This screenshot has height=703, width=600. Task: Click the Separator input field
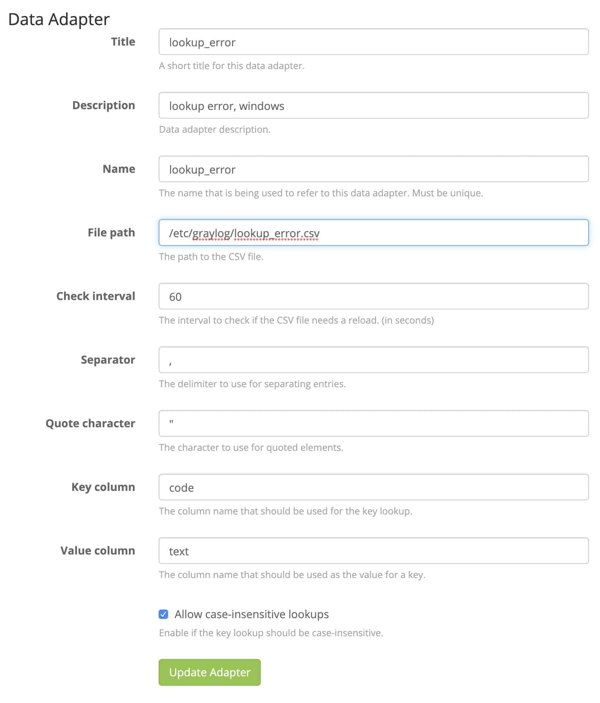click(x=373, y=360)
